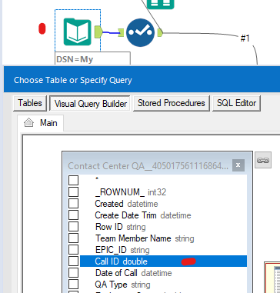Check the _ROWNUM_ int32 field checkbox
This screenshot has width=280, height=293.
pyautogui.click(x=73, y=191)
